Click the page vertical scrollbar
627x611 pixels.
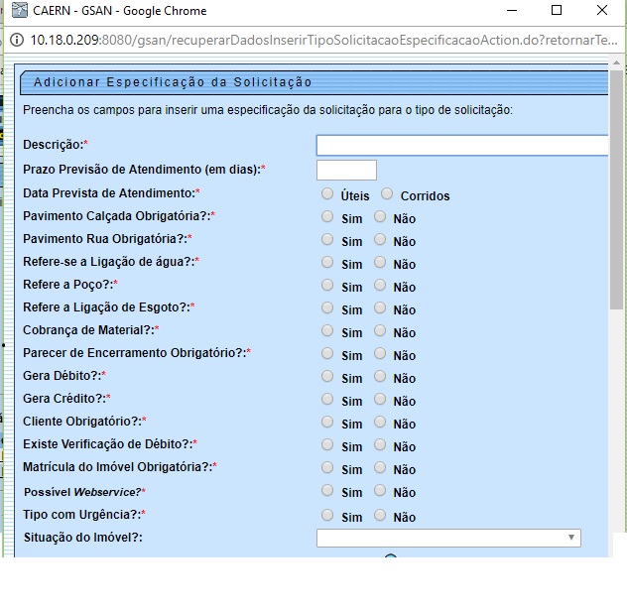tap(616, 198)
